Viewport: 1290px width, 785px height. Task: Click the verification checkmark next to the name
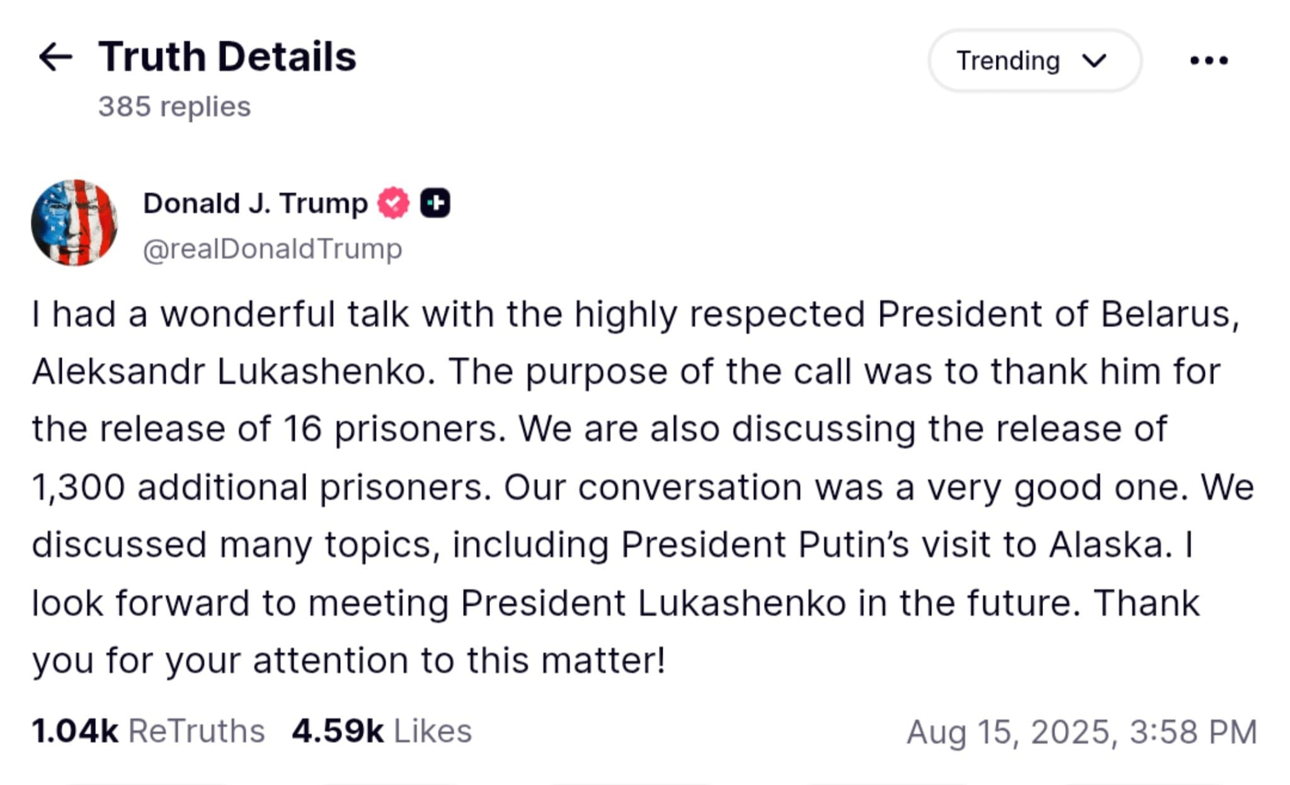pos(392,202)
